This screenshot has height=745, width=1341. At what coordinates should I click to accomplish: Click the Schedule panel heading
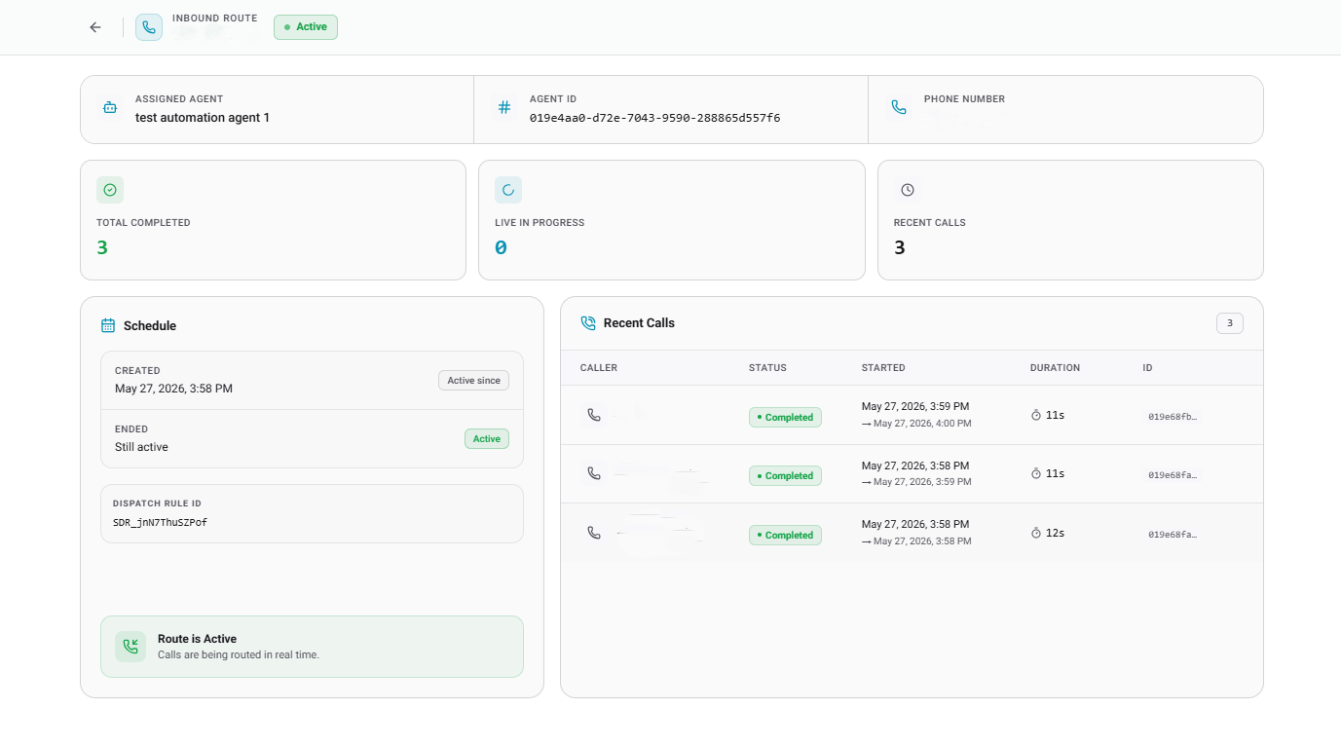(150, 326)
